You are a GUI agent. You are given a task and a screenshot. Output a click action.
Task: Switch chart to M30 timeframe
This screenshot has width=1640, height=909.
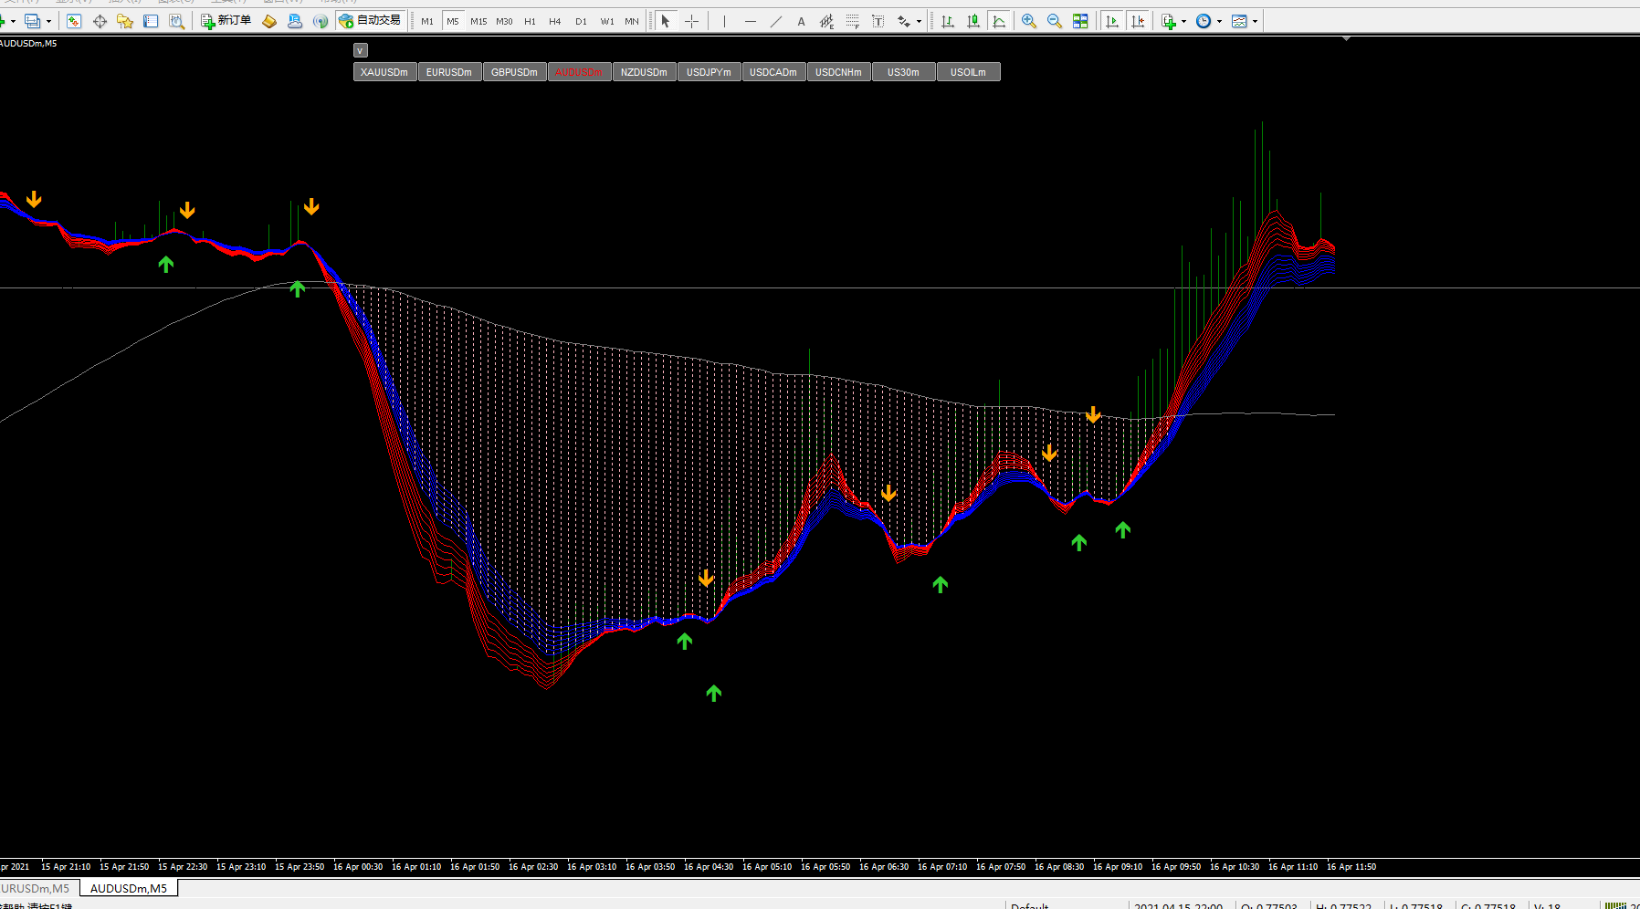tap(504, 21)
